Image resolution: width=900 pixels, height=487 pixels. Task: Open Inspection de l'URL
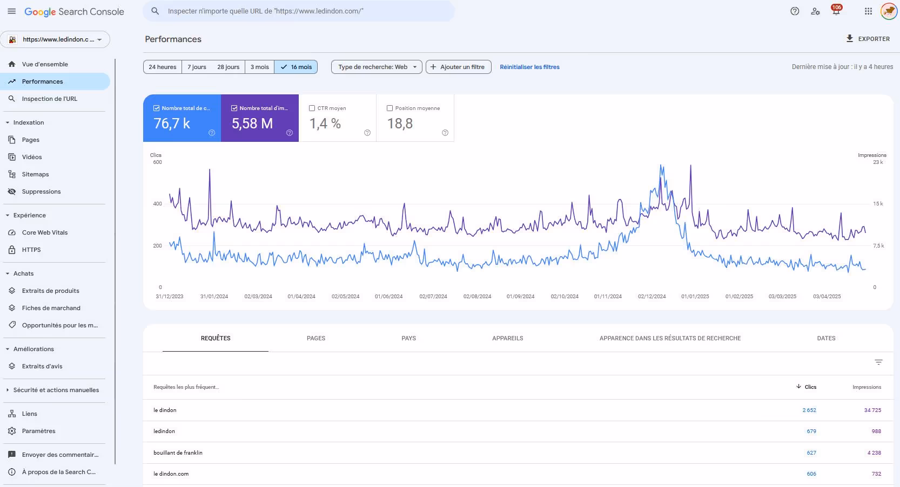click(x=56, y=99)
